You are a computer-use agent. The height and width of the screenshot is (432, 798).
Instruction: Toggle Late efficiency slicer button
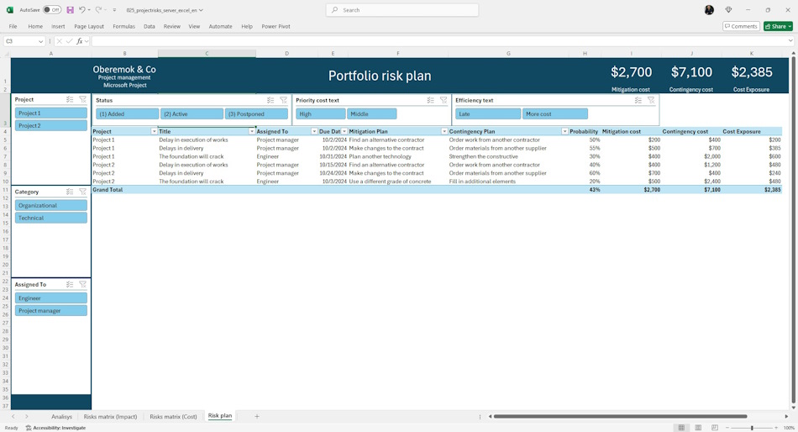coord(488,114)
